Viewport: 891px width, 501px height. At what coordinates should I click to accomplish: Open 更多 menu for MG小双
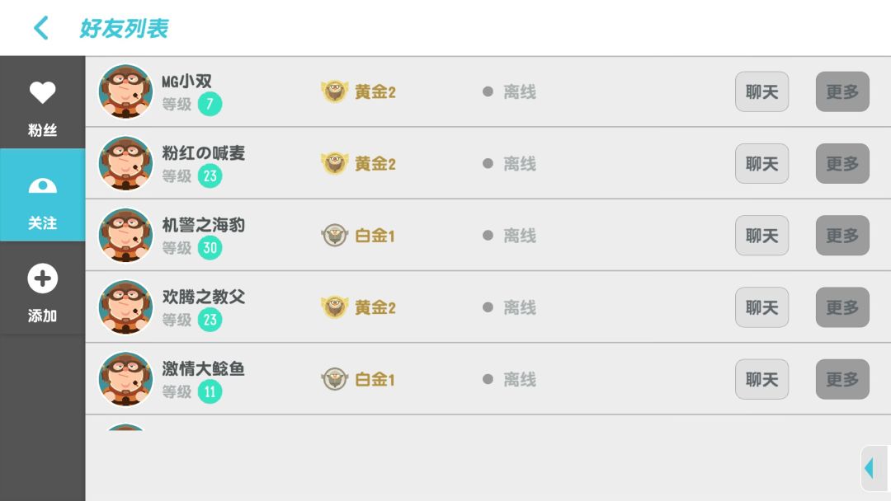842,91
